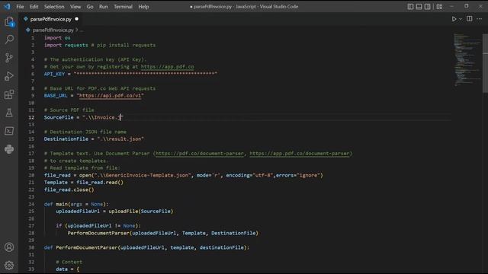Click 'import os' on line 1
488x274 pixels.
click(57, 38)
